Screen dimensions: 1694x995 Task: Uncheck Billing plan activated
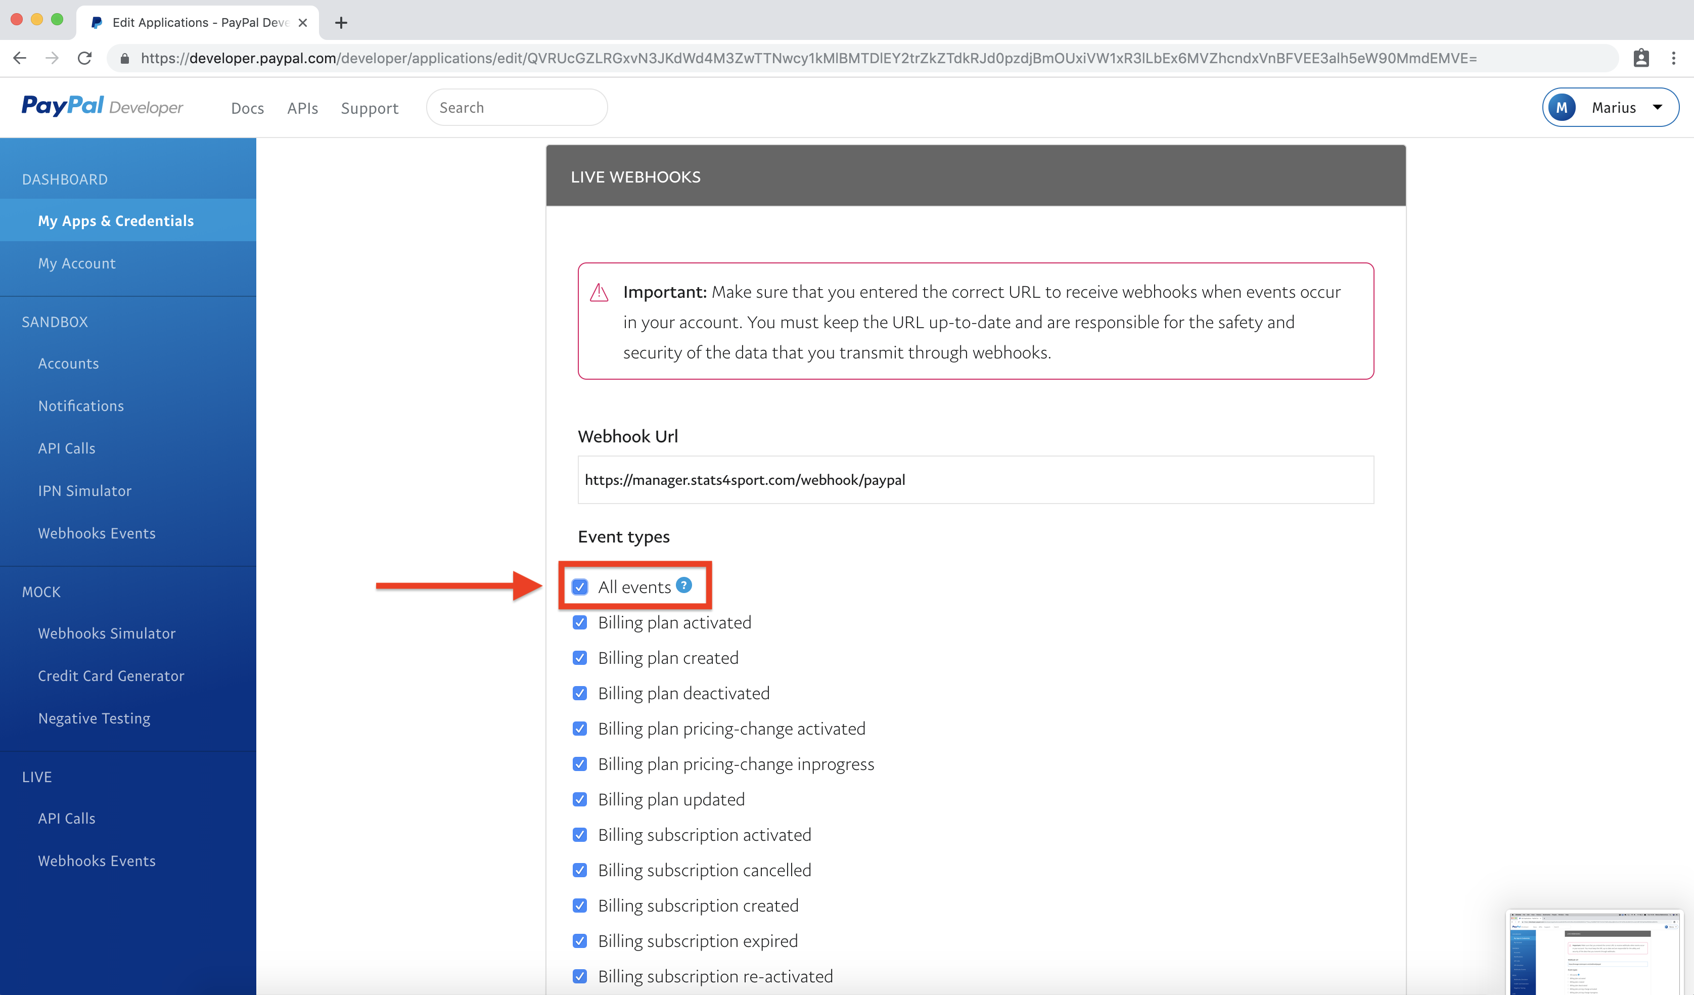pyautogui.click(x=580, y=622)
